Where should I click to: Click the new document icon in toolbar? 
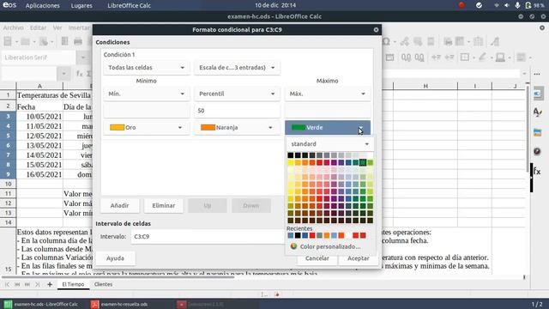(8, 42)
